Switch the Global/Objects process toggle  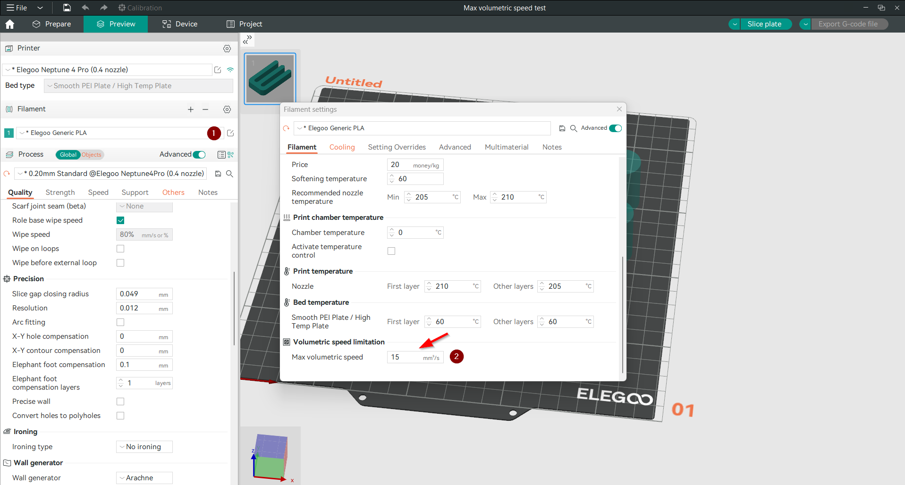coord(79,155)
